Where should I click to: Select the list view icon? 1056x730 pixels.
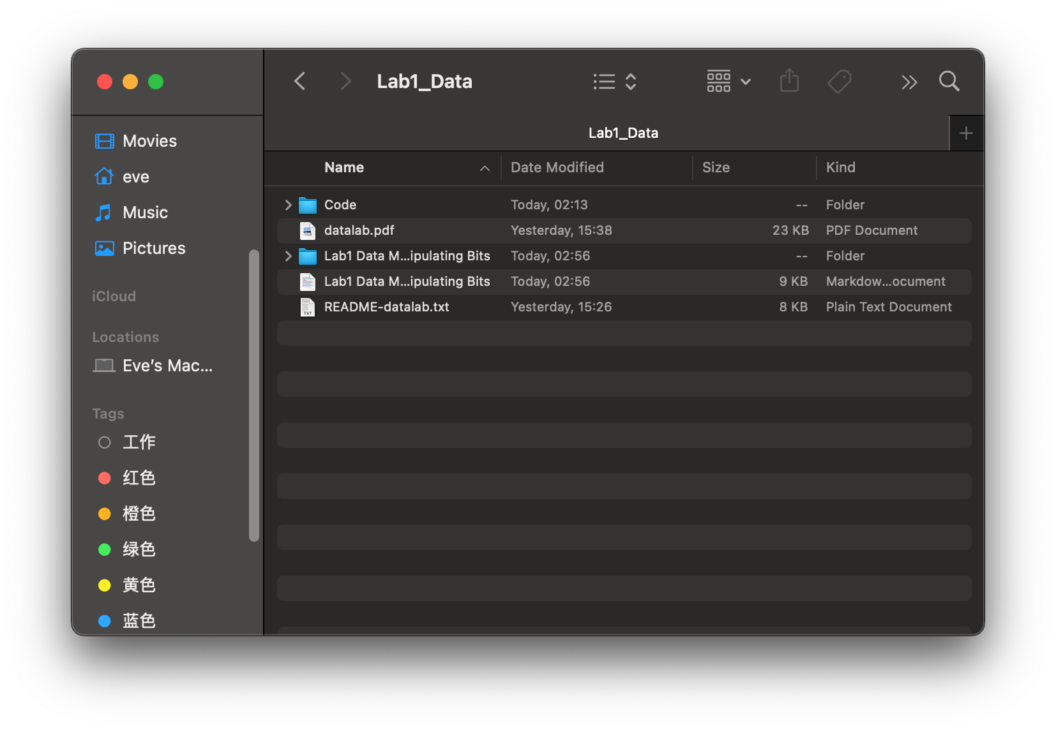(603, 81)
